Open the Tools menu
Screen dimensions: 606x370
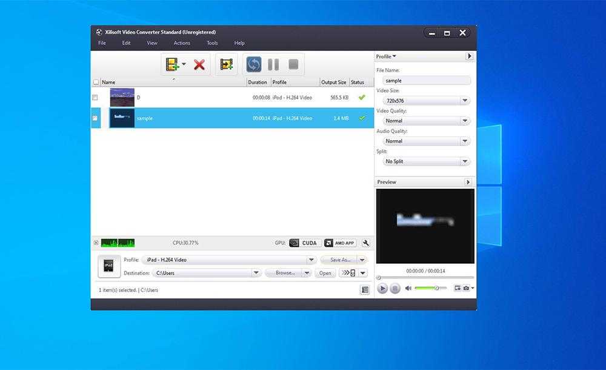(x=212, y=43)
